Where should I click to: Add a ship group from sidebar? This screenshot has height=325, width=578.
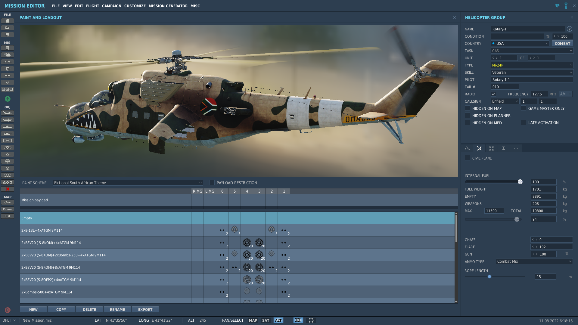(8, 127)
